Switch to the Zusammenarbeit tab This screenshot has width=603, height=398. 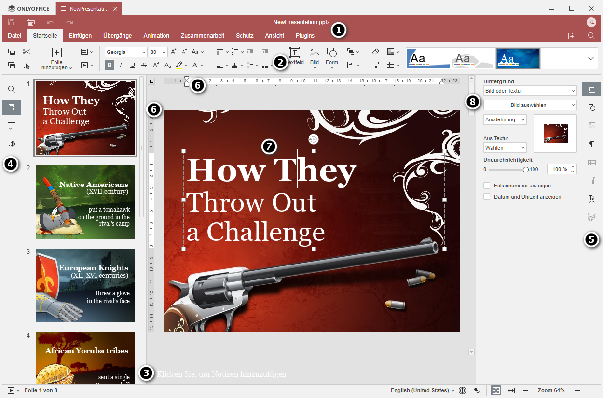click(203, 36)
